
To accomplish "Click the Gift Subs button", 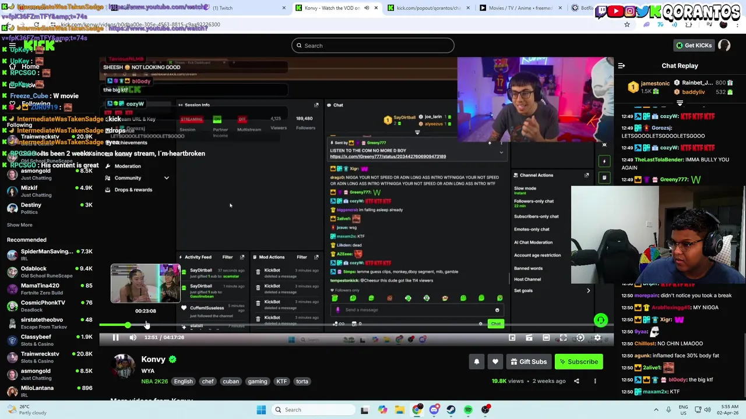I will pos(529,362).
